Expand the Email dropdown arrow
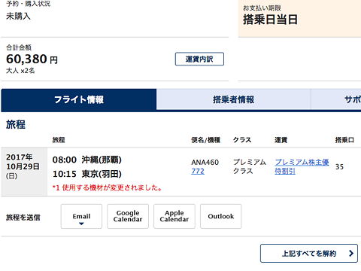Image resolution: width=361 pixels, height=271 pixels. 81,224
